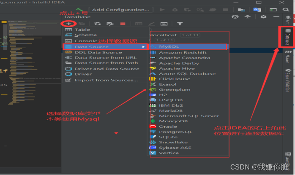Click the edit pencil icon in Database toolbar
Screen dimensions: 295x175
pyautogui.click(x=151, y=24)
